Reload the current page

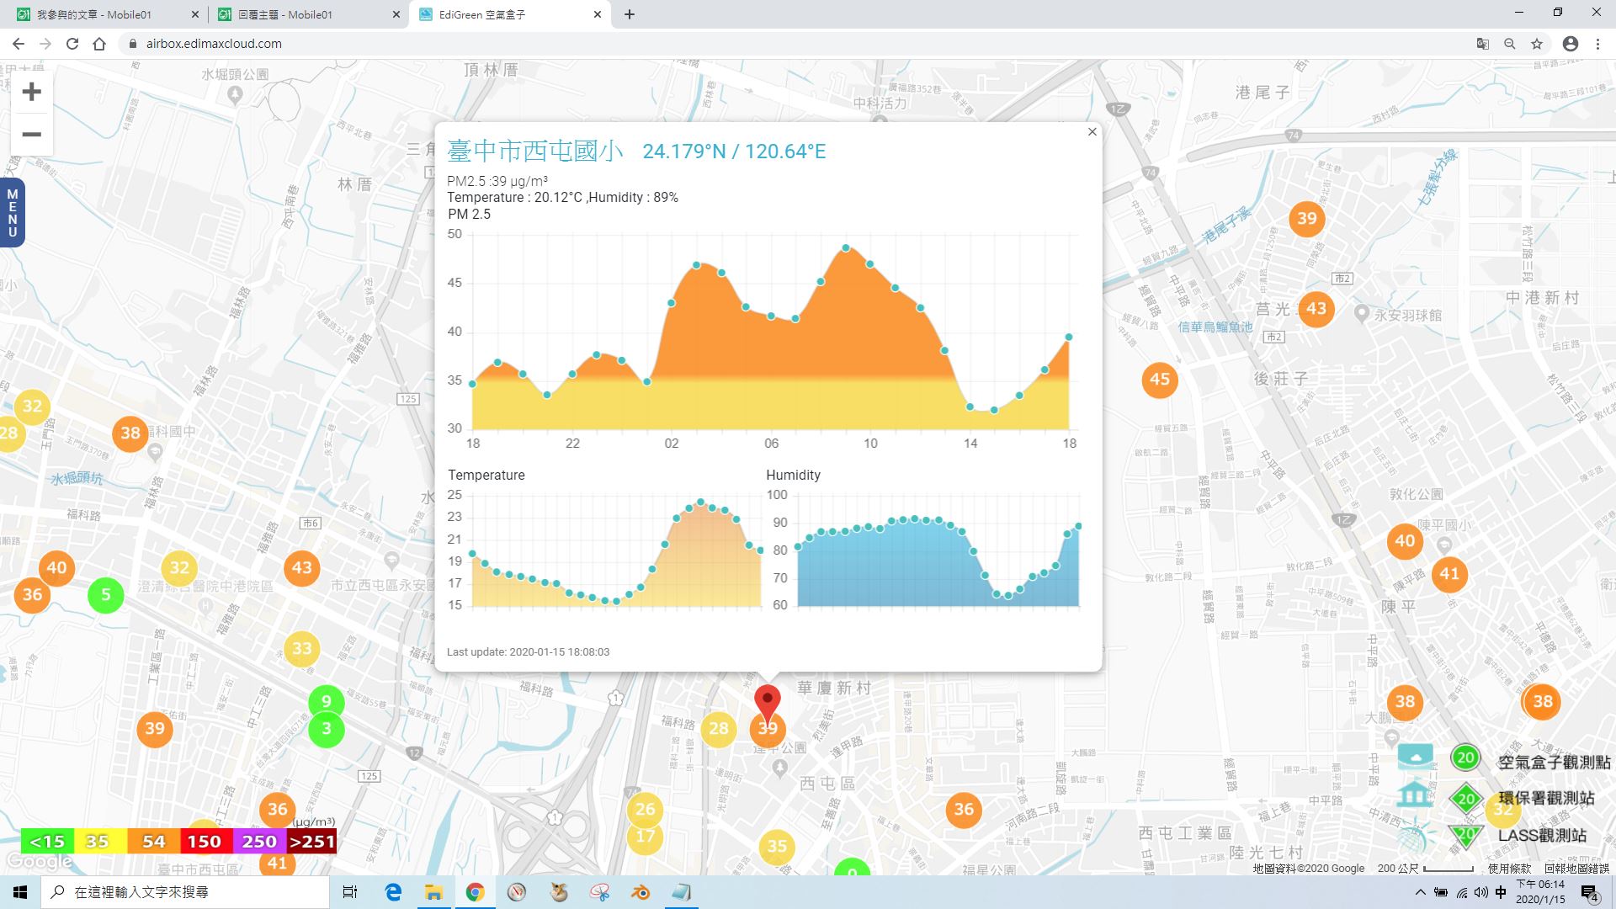[72, 44]
